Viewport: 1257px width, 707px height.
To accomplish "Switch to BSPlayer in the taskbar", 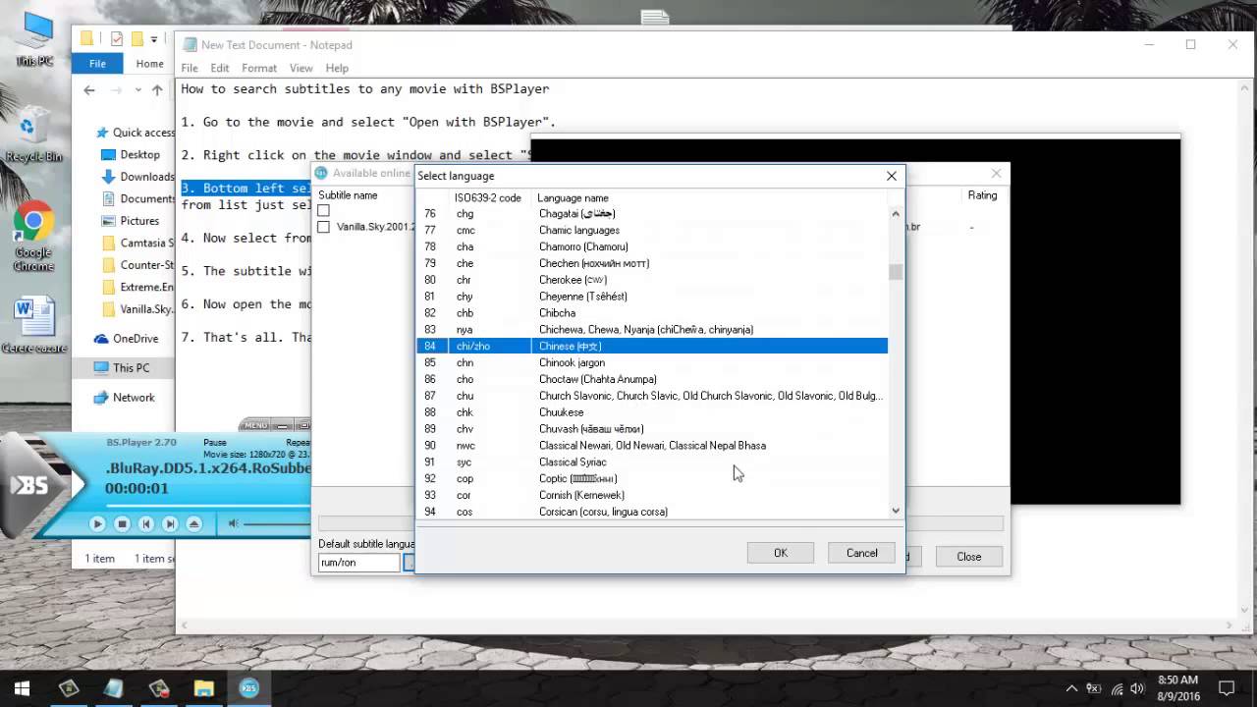I will (x=248, y=688).
